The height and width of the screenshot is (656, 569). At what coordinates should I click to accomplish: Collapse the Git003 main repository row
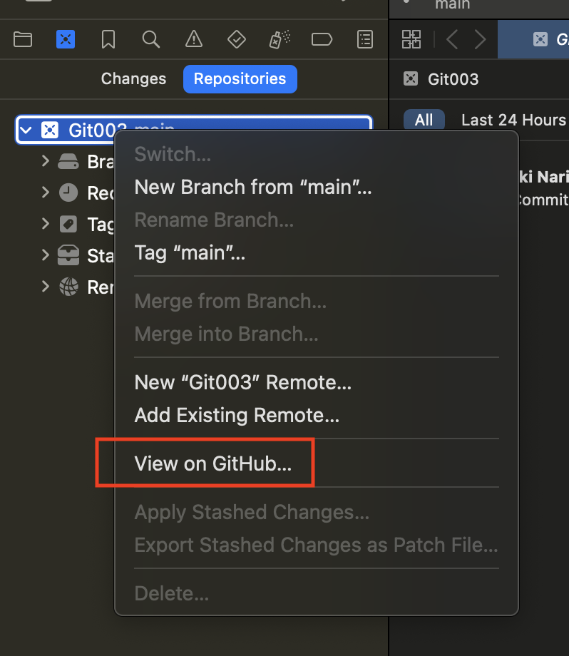(x=26, y=130)
